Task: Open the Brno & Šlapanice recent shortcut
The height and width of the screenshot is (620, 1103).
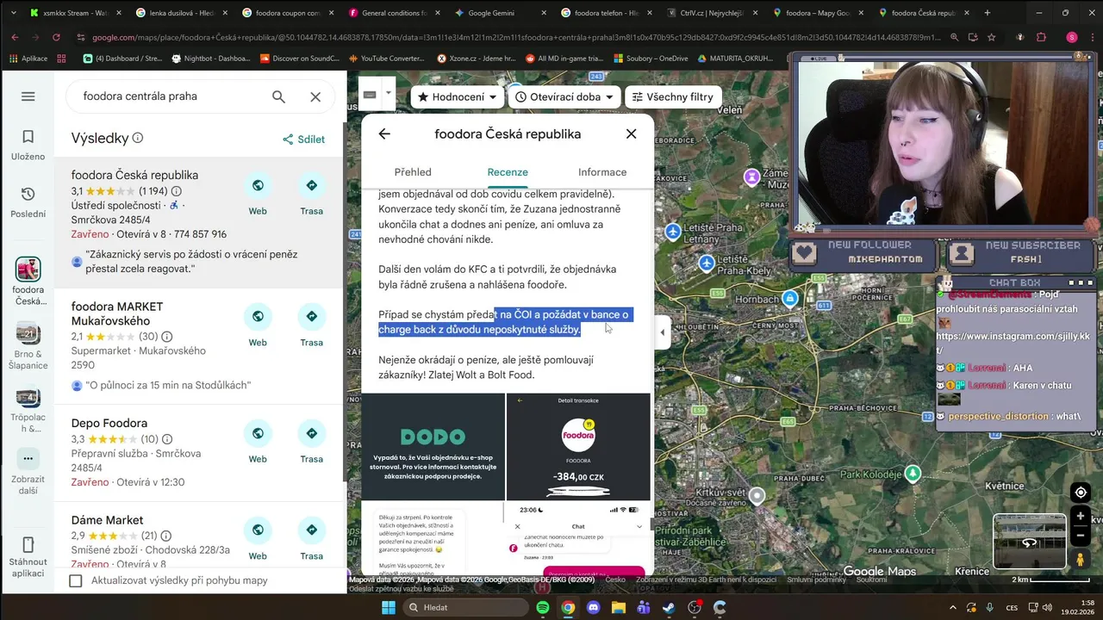Action: (x=28, y=344)
